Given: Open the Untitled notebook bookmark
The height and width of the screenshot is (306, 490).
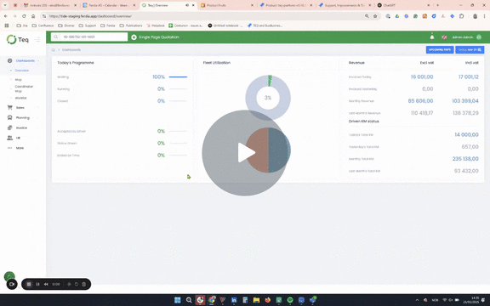Looking at the screenshot, I should [225, 25].
